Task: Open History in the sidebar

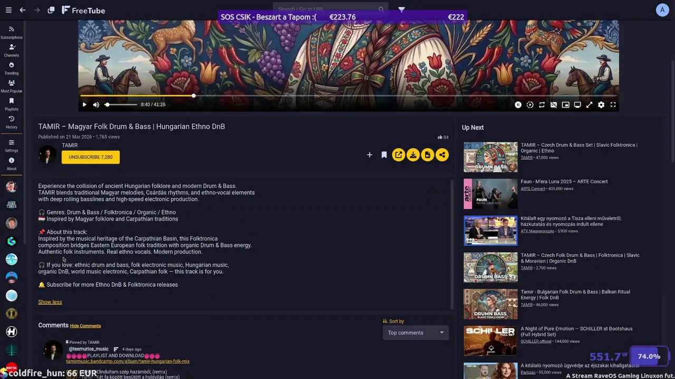Action: [12, 122]
